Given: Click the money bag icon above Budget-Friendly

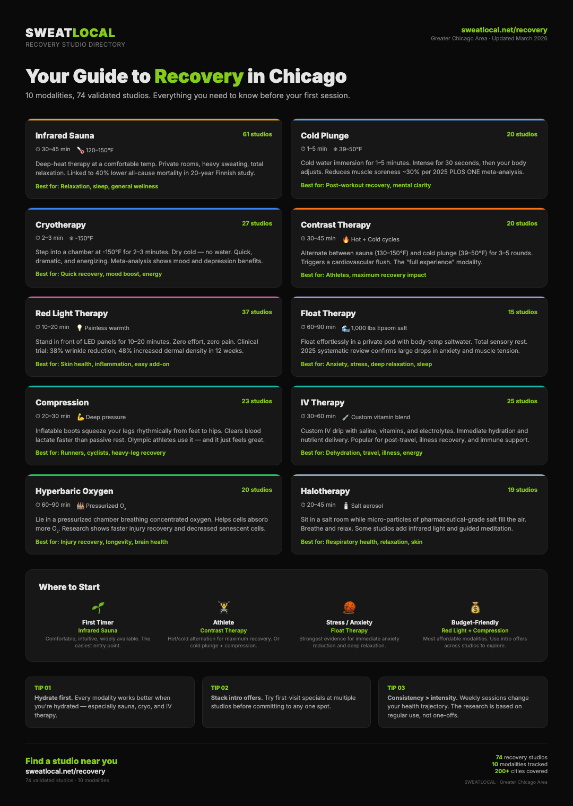Looking at the screenshot, I should 475,608.
